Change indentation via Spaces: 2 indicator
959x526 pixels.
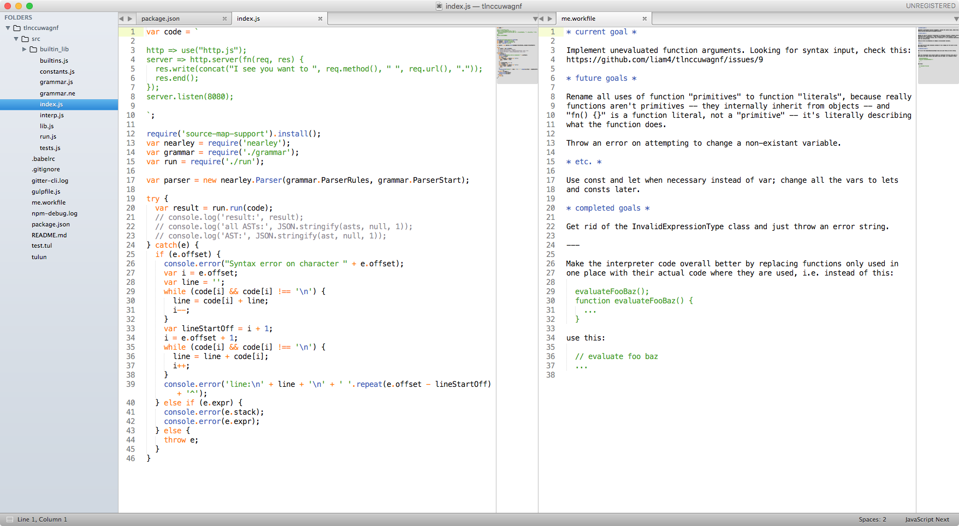click(x=872, y=519)
